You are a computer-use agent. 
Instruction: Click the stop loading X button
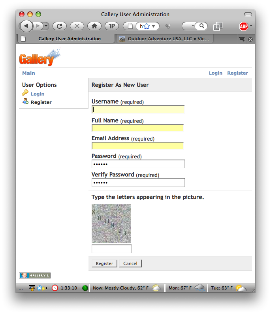coord(77,26)
